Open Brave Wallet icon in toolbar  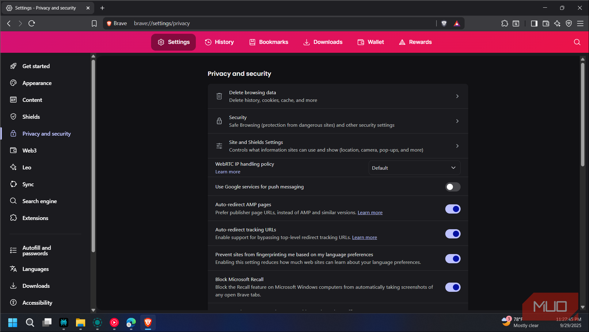(546, 23)
